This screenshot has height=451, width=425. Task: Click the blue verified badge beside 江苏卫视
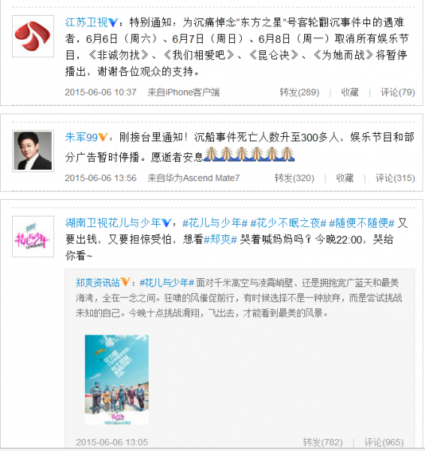click(x=113, y=23)
